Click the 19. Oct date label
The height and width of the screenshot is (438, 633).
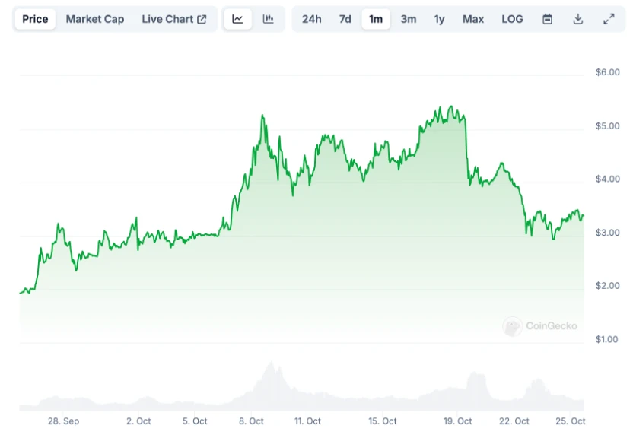(x=458, y=421)
